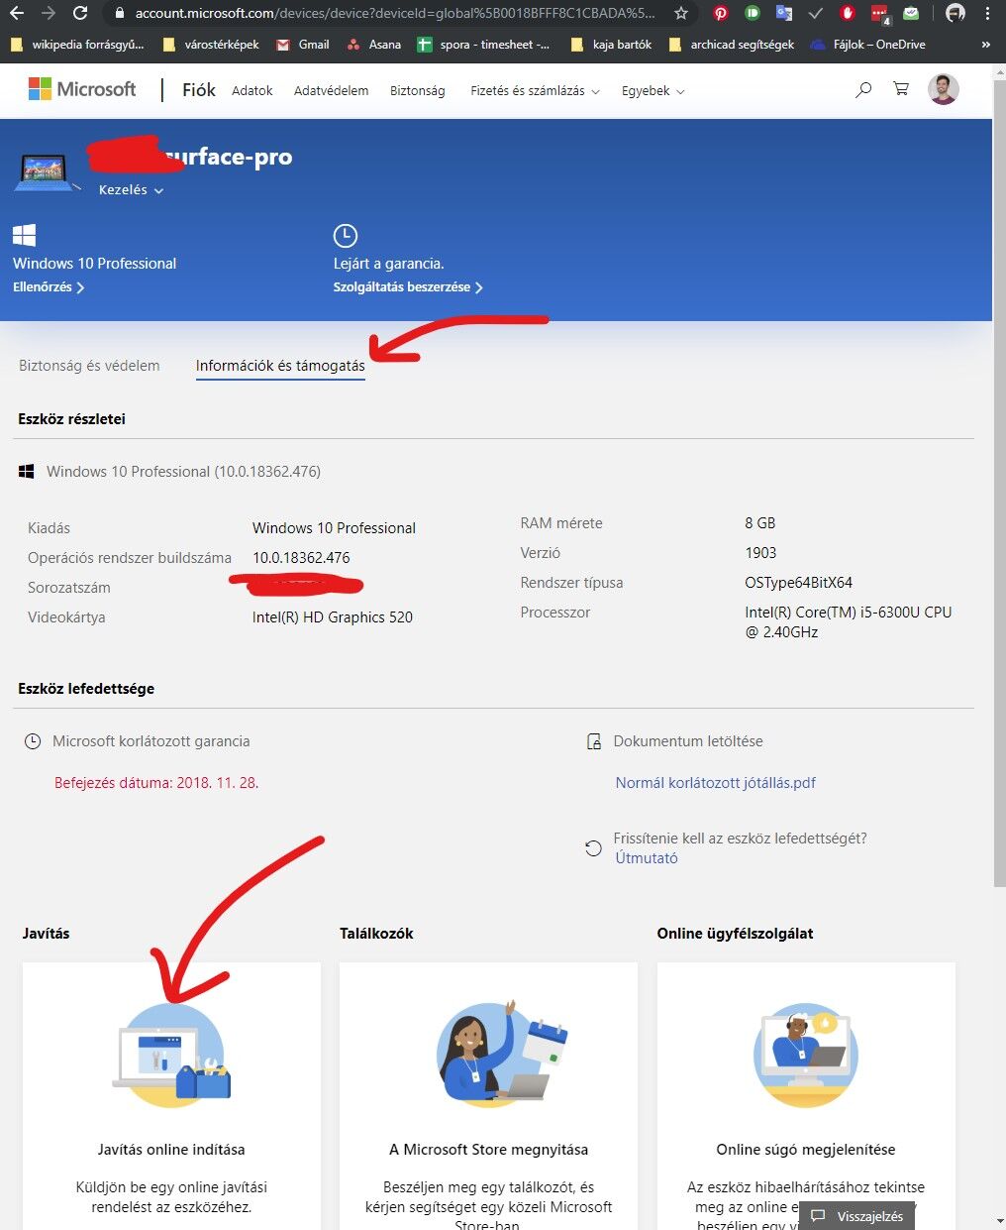This screenshot has width=1006, height=1230.
Task: Click the build number 10.0.18362.476 value
Action: [301, 558]
